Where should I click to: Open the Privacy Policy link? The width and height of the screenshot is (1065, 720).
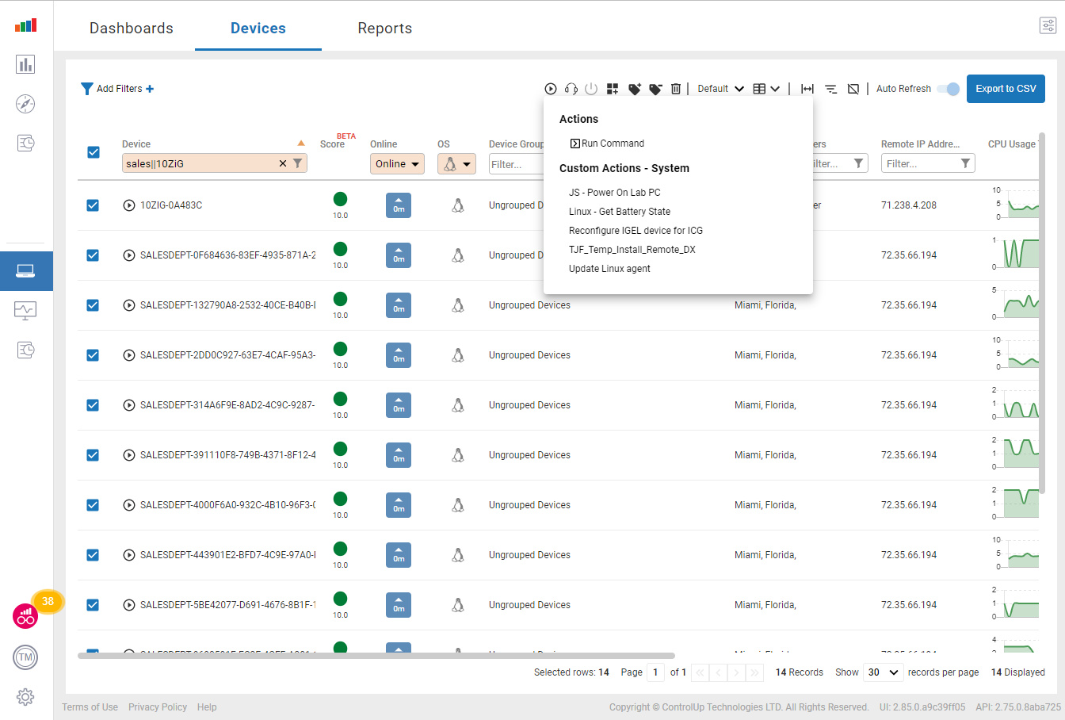pyautogui.click(x=158, y=707)
